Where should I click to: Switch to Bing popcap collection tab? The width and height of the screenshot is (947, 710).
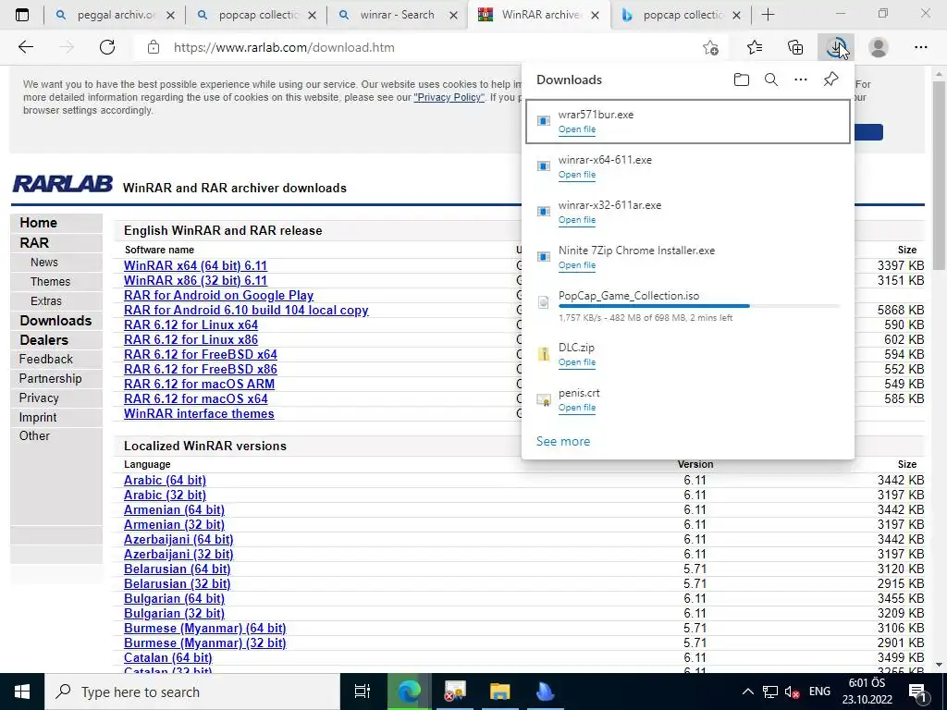[683, 15]
